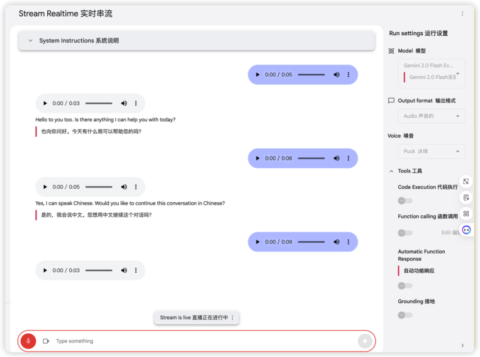480x357 pixels.
Task: Click the Output format chat icon
Action: point(391,100)
